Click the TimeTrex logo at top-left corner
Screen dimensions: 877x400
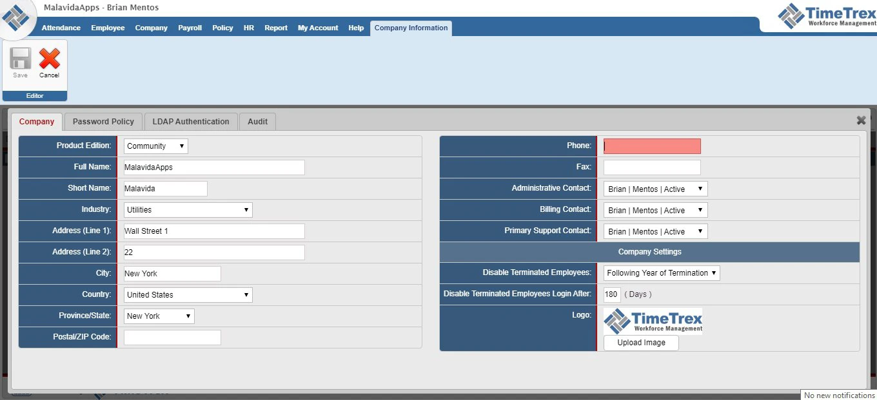point(15,18)
